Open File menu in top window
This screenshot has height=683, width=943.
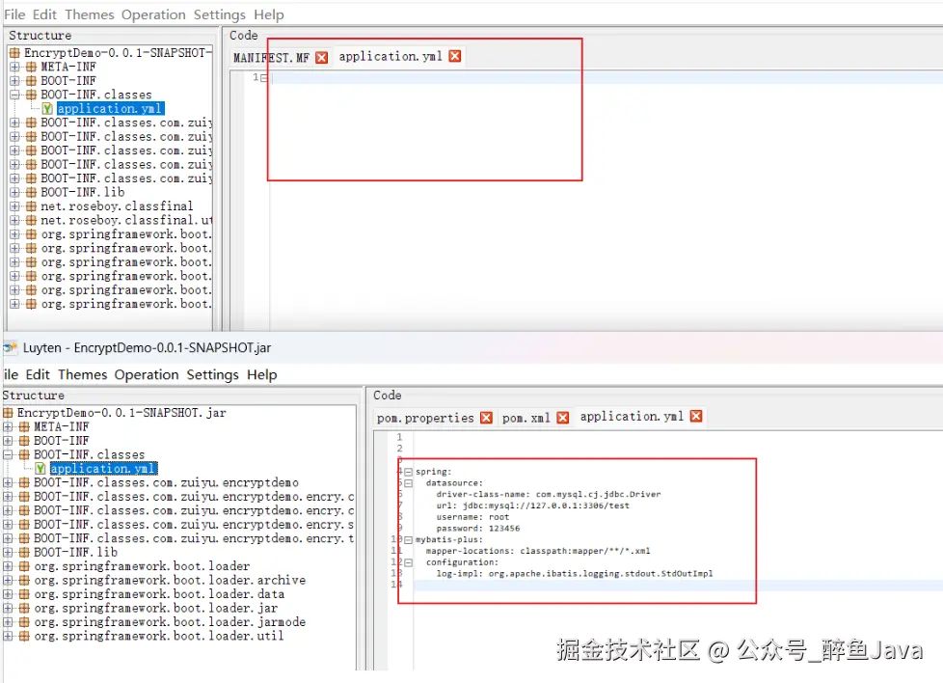[x=14, y=14]
